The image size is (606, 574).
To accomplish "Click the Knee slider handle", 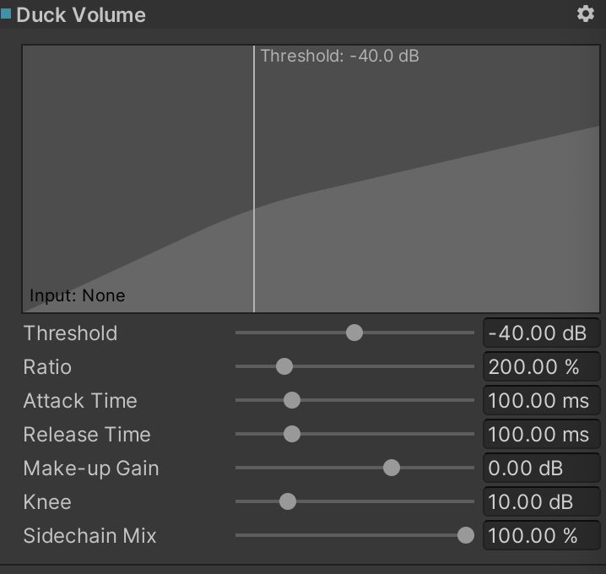I will [x=288, y=501].
